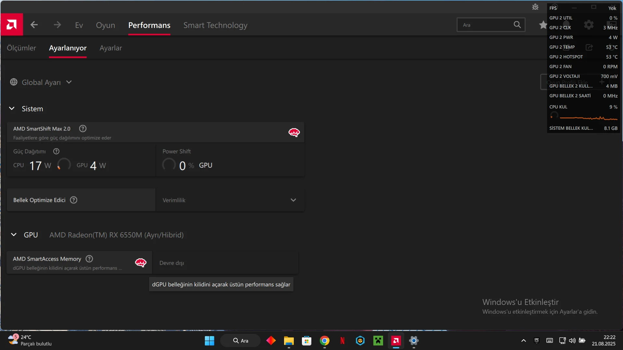Open the Ayarlar sub-tab
The height and width of the screenshot is (350, 623).
[111, 48]
